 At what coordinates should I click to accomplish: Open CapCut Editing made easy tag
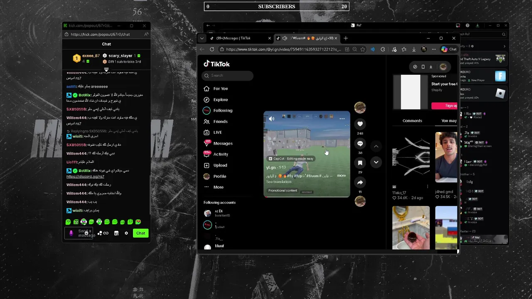(x=291, y=159)
